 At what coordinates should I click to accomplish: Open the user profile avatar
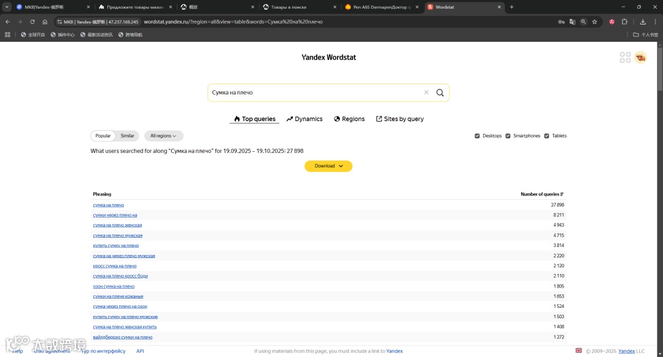click(x=640, y=58)
